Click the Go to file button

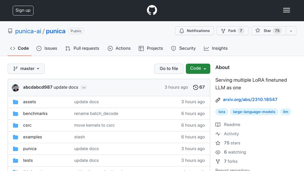(x=169, y=69)
